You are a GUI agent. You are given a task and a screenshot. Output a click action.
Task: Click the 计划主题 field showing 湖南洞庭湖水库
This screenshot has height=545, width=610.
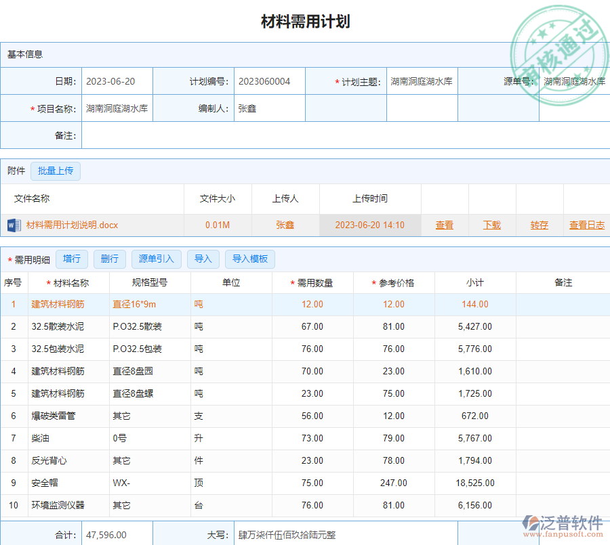point(422,81)
